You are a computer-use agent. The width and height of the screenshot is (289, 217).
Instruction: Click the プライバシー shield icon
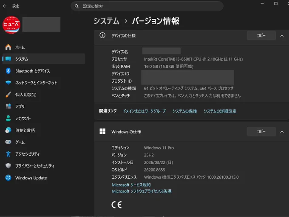(x=8, y=165)
